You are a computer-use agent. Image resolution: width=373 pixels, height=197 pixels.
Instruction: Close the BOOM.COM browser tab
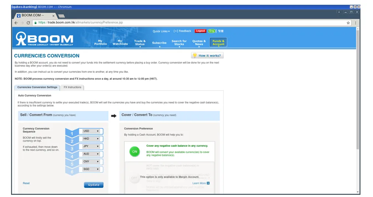tap(53, 16)
